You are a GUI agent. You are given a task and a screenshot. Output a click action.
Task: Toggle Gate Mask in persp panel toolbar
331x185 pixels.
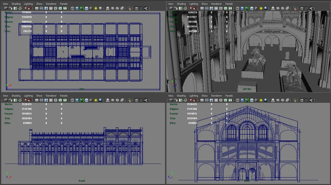coord(216,8)
